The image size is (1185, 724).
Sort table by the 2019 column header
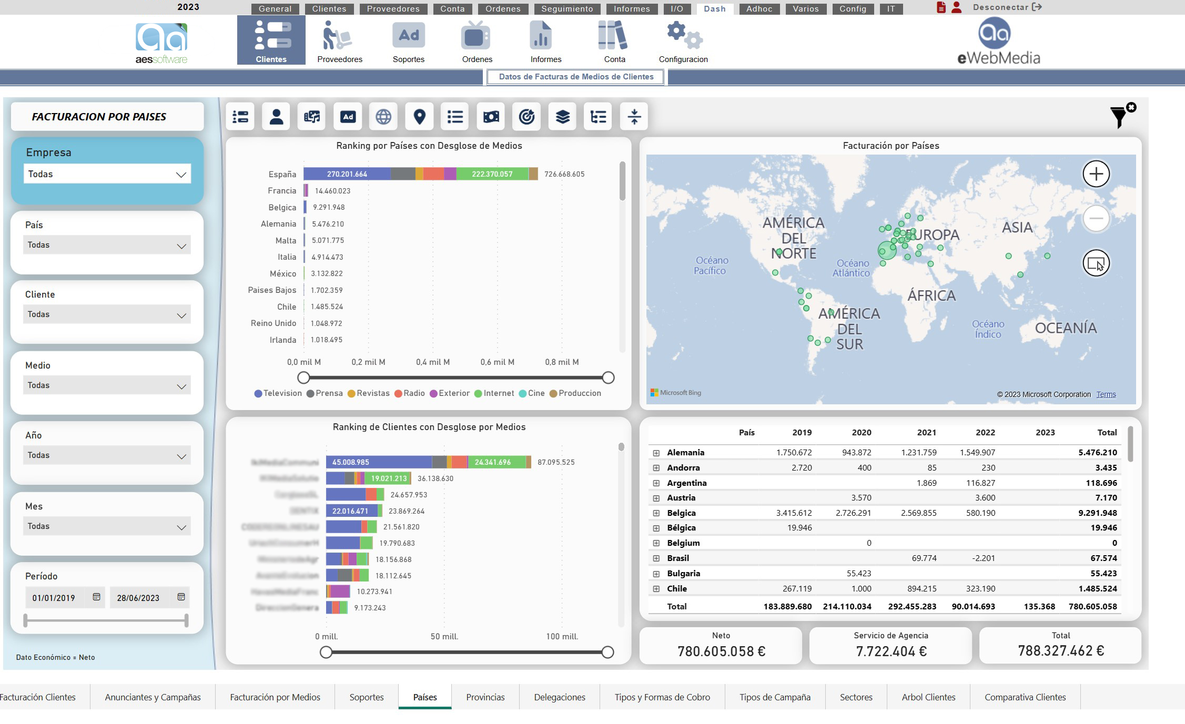click(x=802, y=433)
